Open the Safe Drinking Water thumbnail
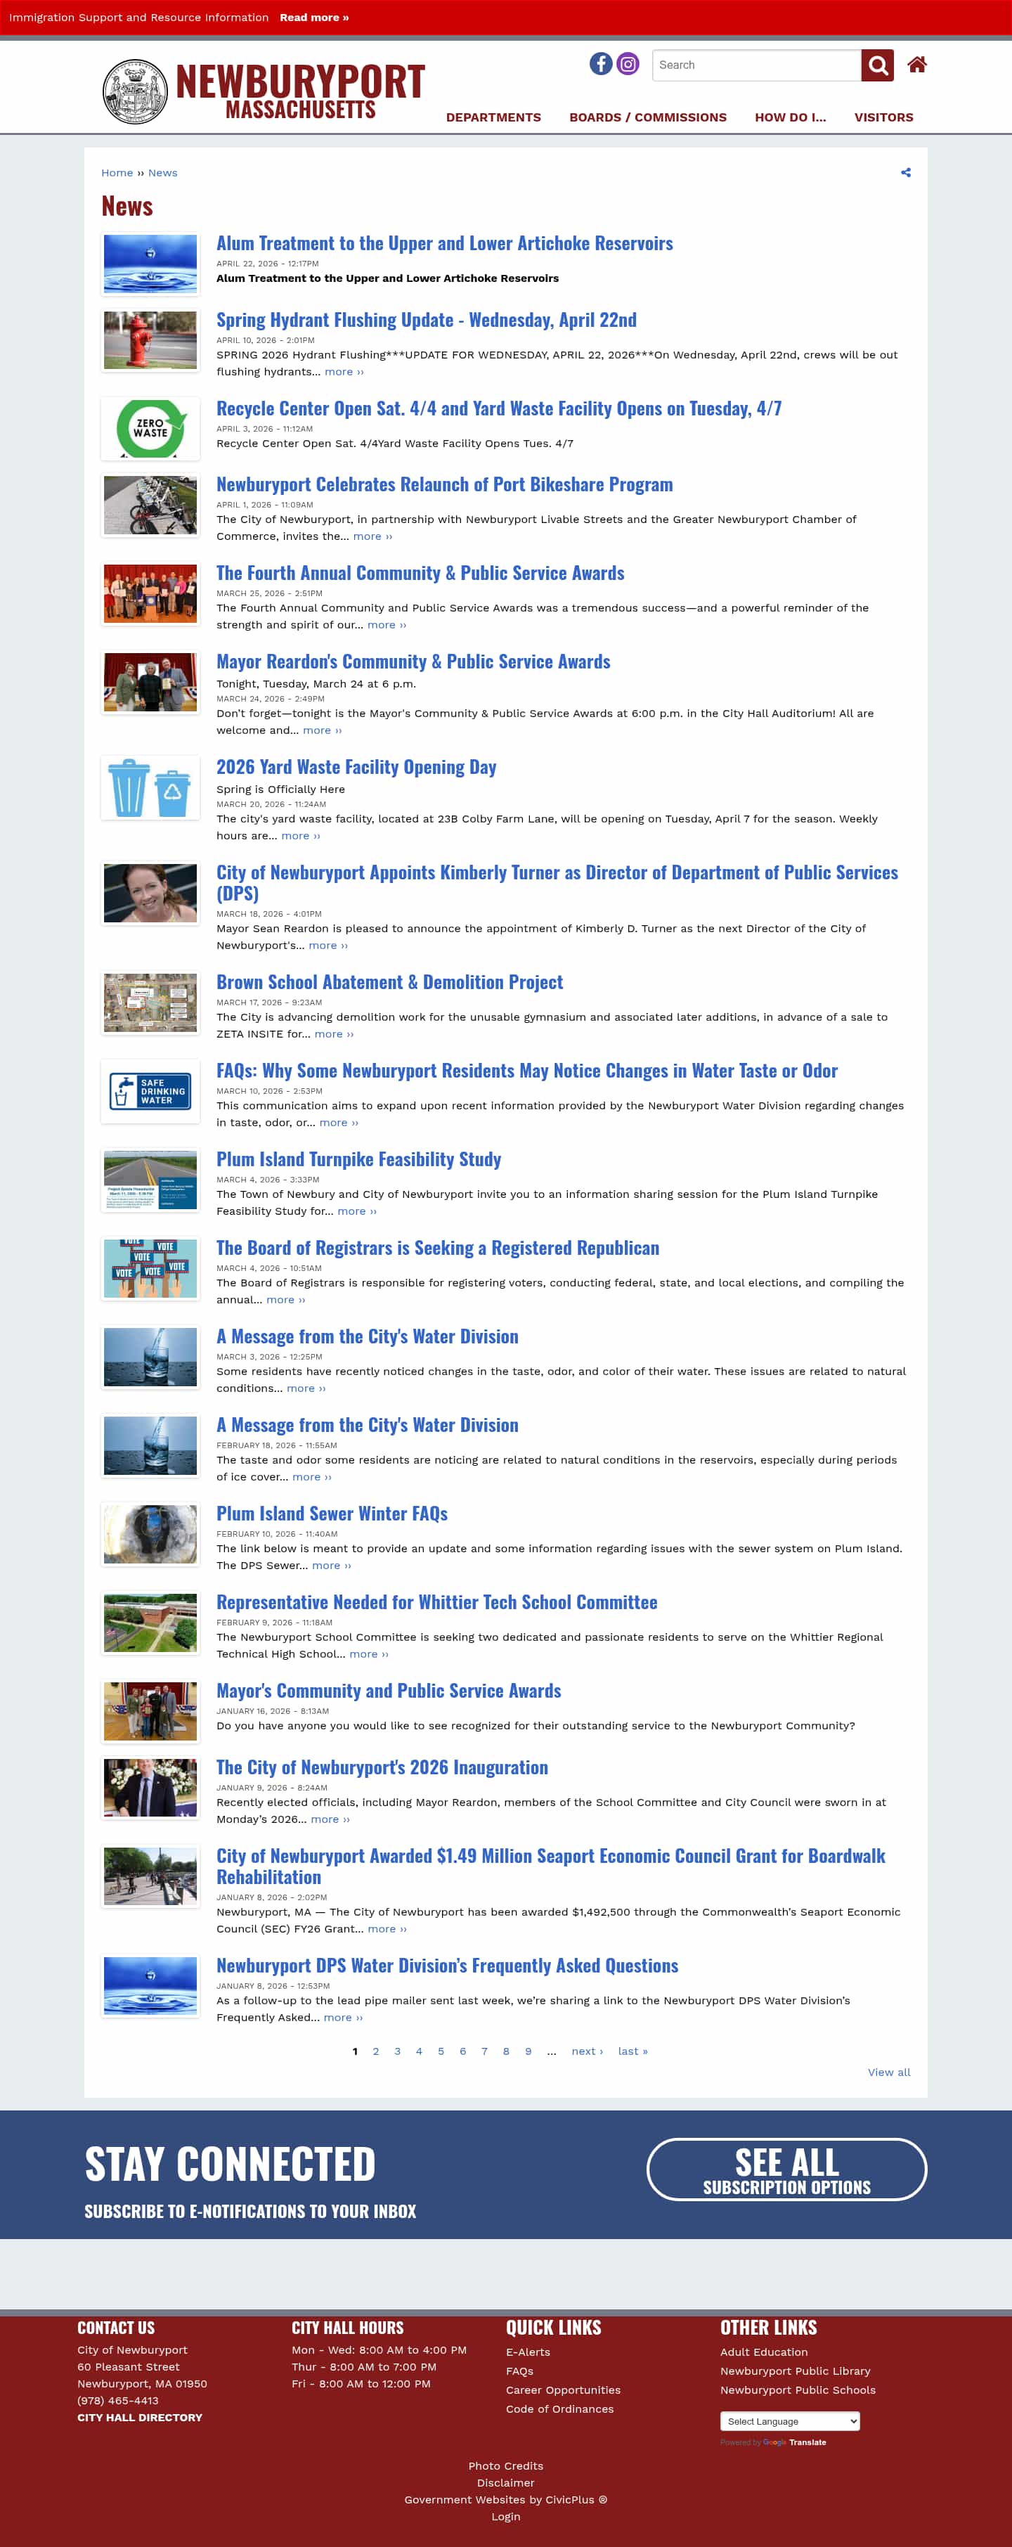The width and height of the screenshot is (1012, 2547). 150,1090
